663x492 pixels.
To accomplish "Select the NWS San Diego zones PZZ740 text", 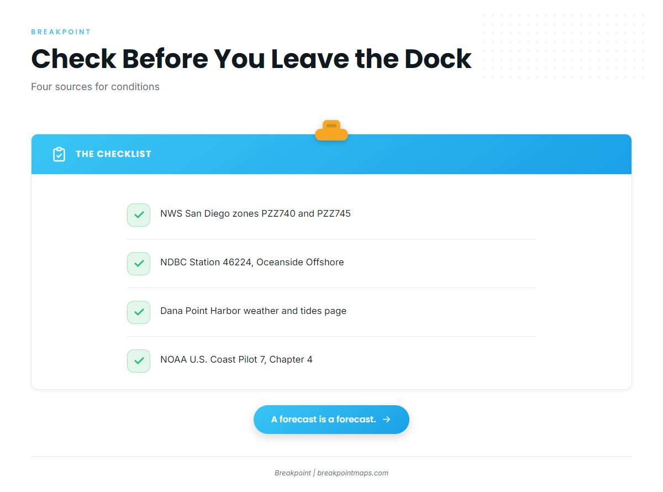I will [255, 213].
